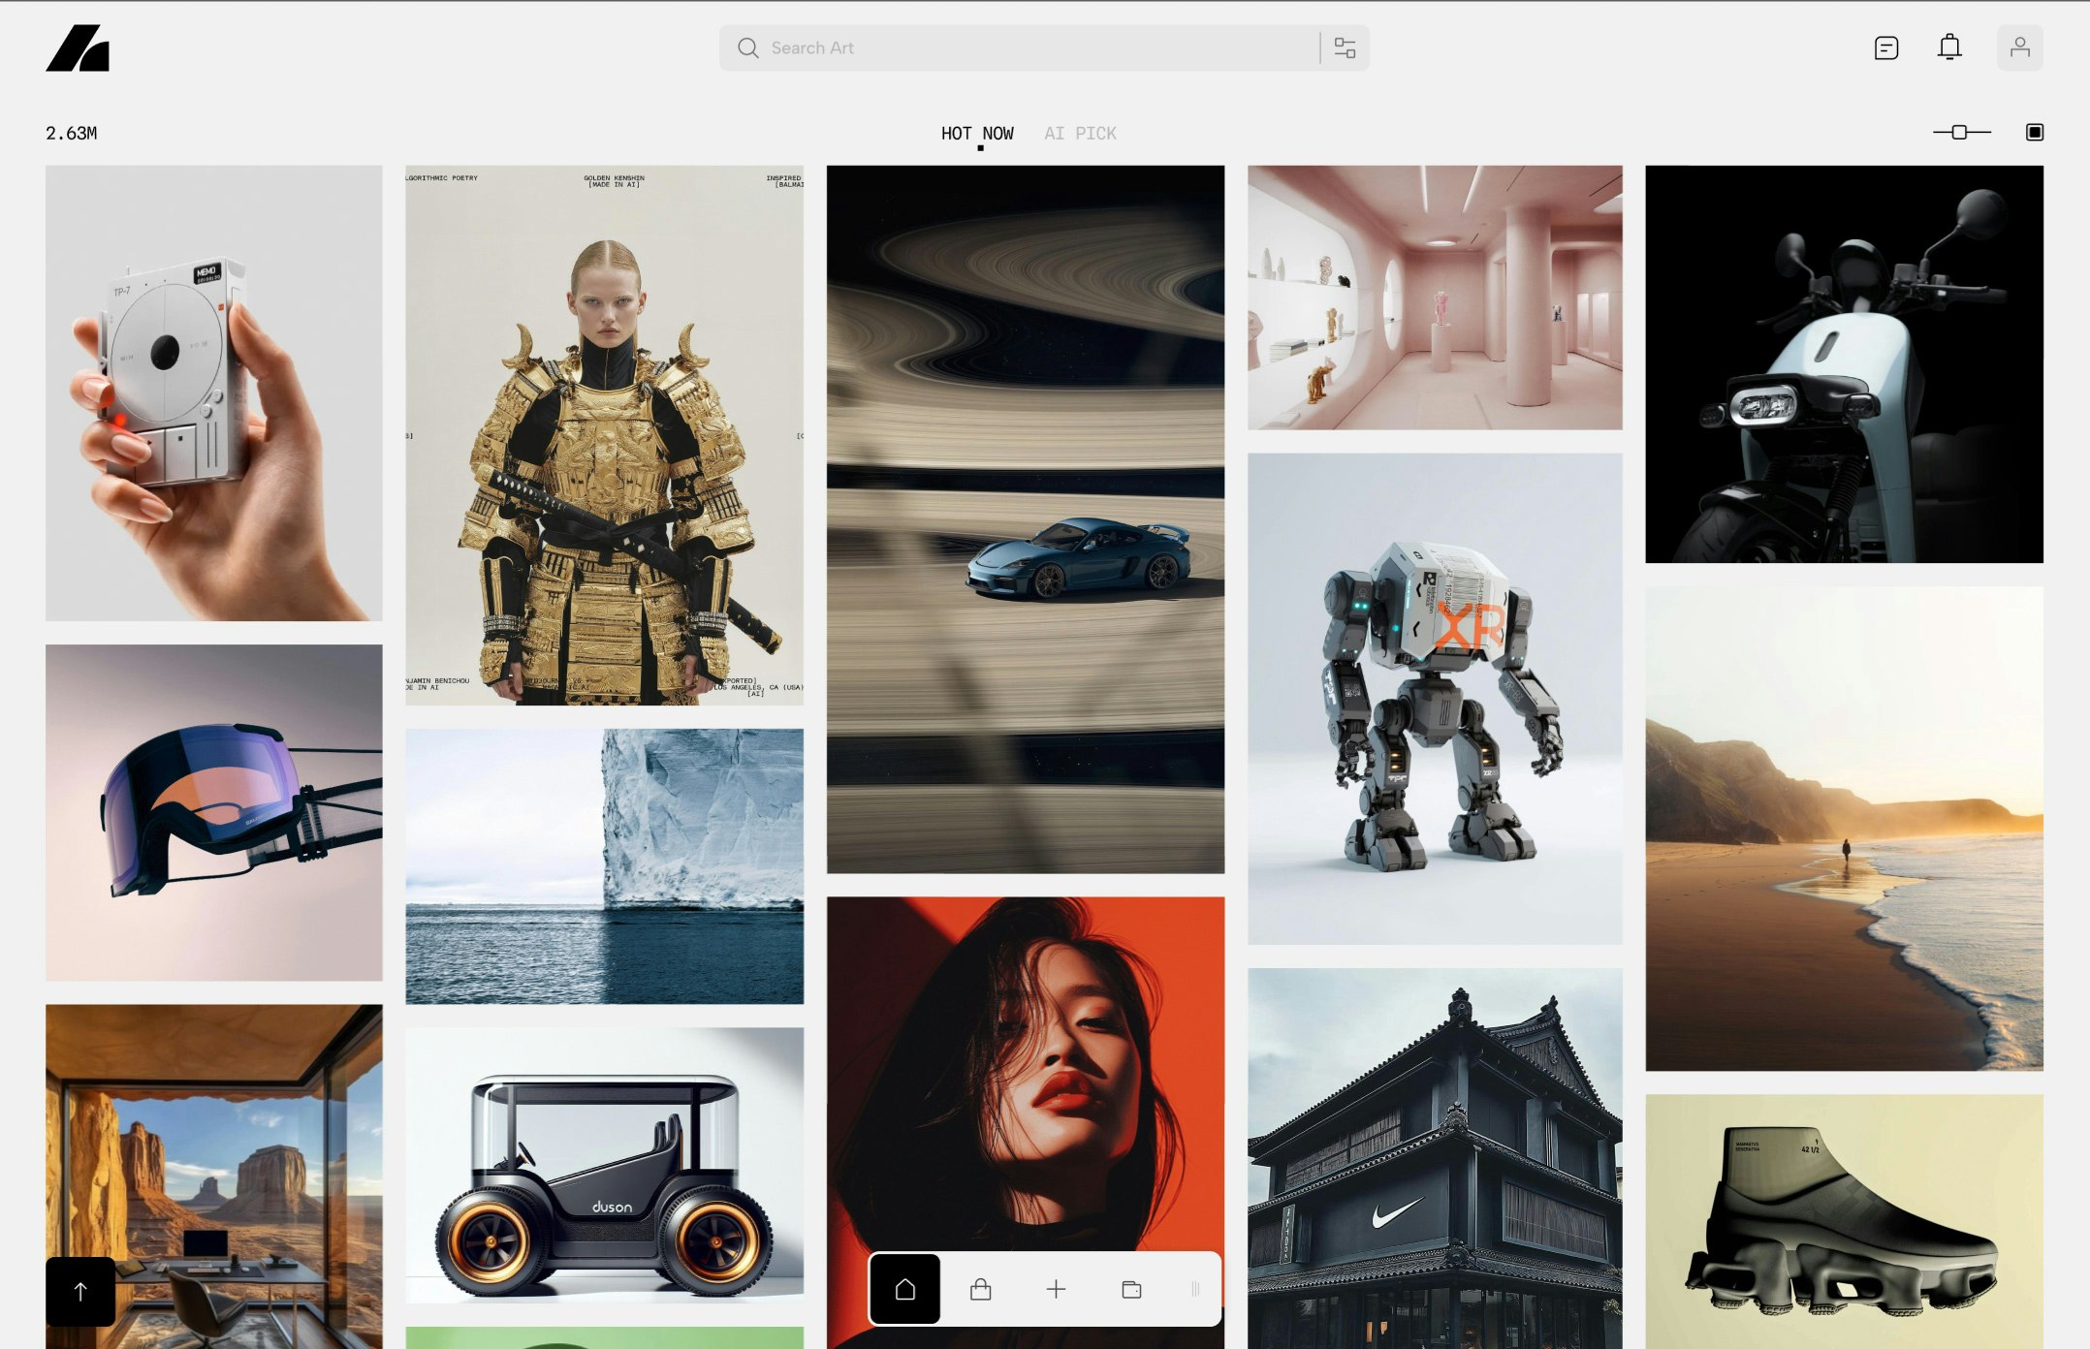The image size is (2090, 1349).
Task: Open the XR robot artwork thumbnail
Action: pyautogui.click(x=1434, y=698)
